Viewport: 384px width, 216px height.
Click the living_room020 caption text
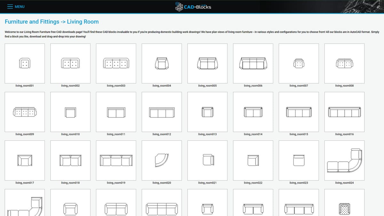162,183
